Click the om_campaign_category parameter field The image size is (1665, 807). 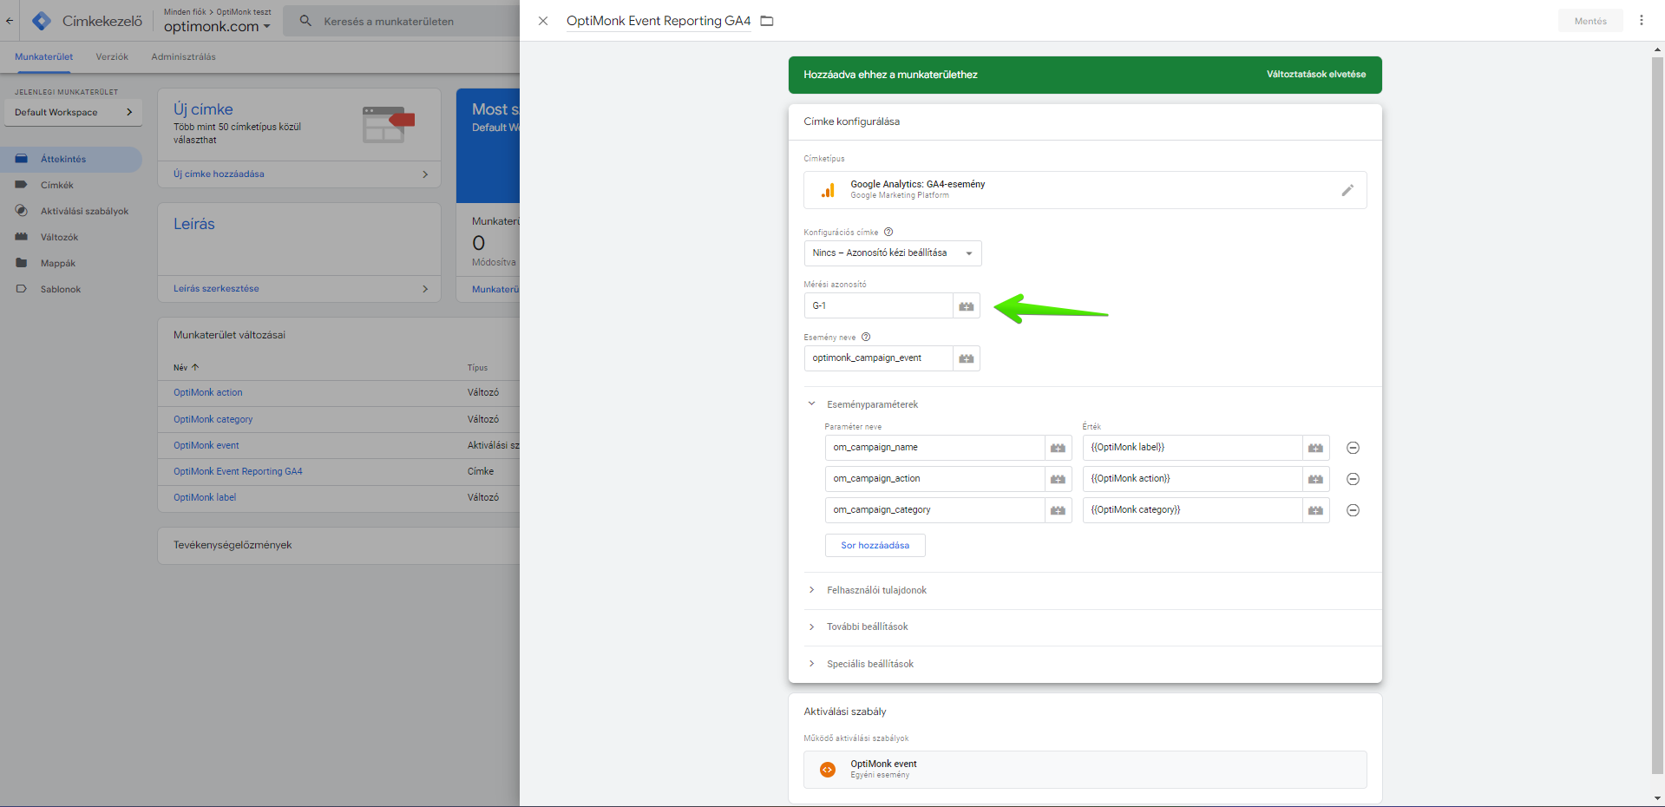click(934, 510)
